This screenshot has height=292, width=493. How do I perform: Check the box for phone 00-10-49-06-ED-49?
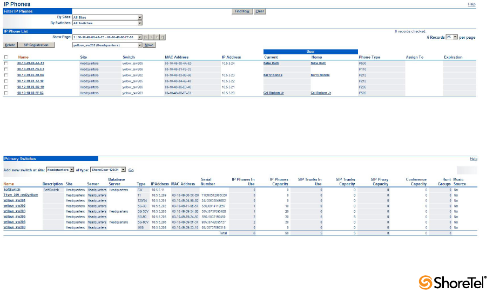5,87
